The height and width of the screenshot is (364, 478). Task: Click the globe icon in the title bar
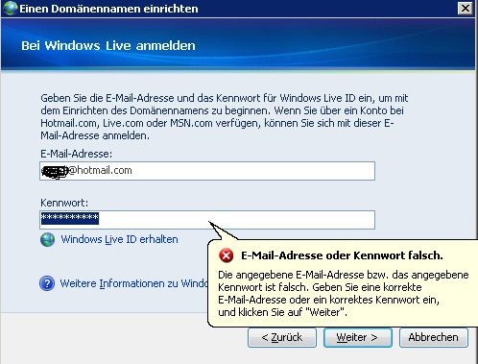point(10,8)
